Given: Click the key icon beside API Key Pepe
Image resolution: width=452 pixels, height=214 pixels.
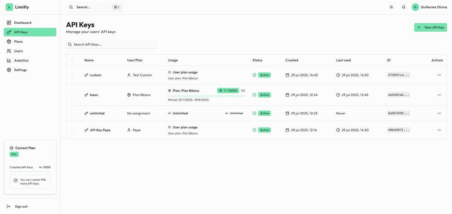Looking at the screenshot, I should (86, 130).
